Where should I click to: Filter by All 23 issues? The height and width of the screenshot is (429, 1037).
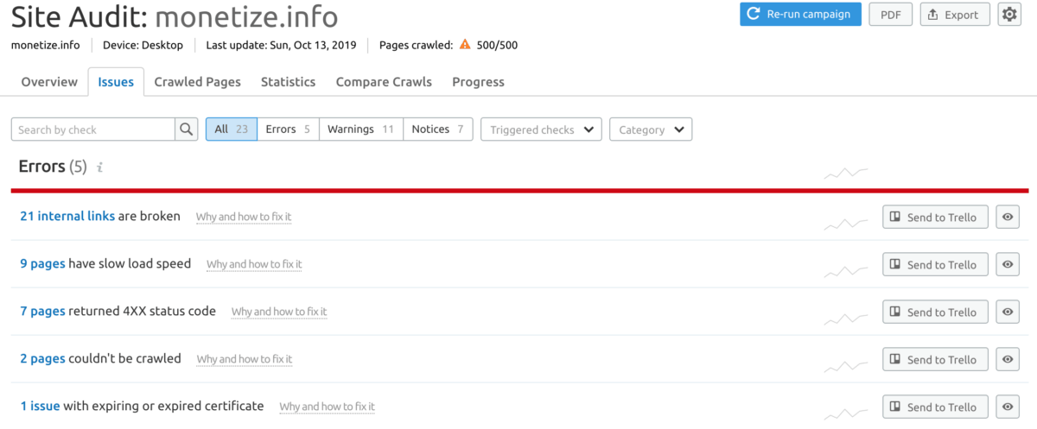232,129
